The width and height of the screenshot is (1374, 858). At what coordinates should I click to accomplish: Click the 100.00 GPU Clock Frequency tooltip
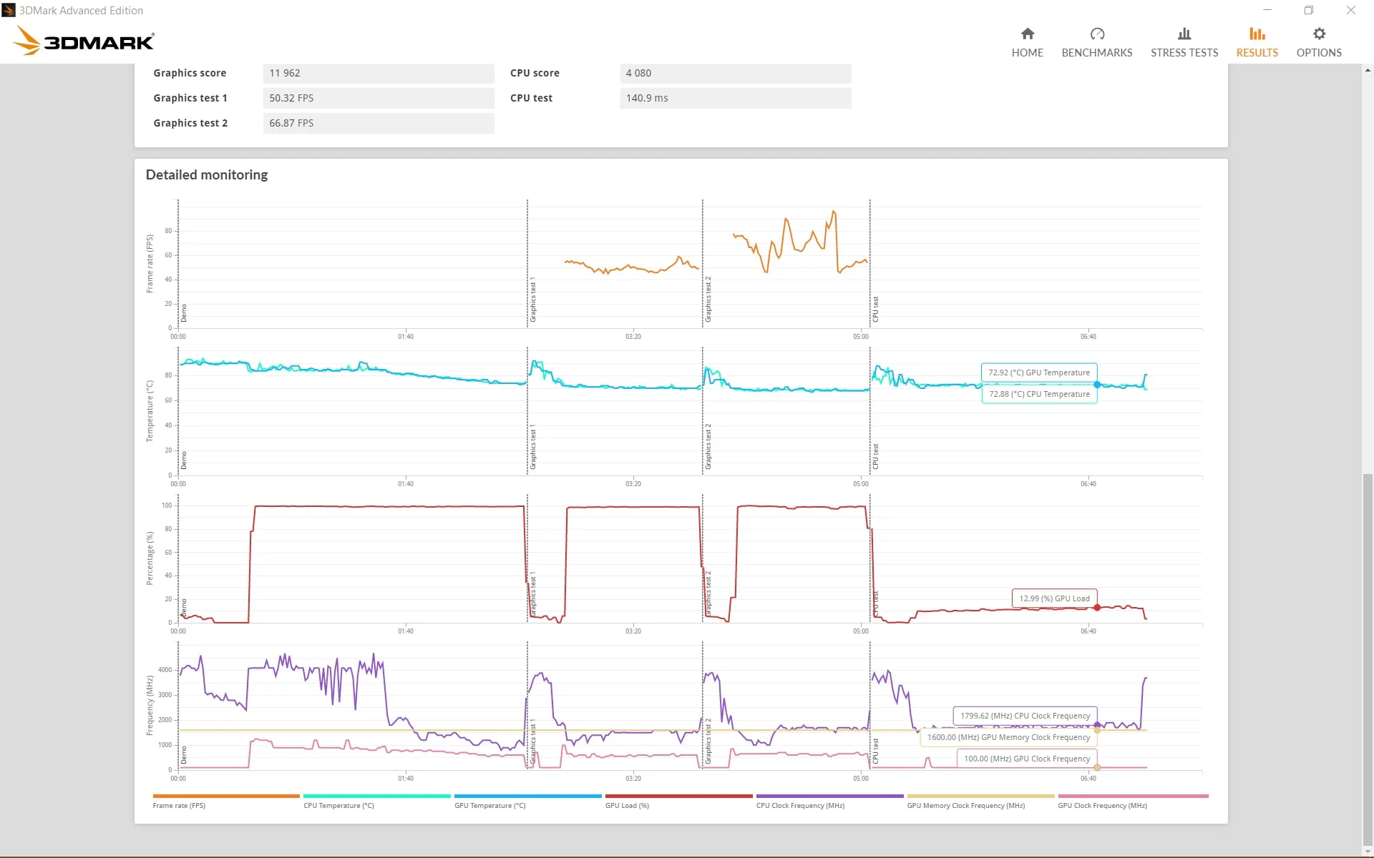[x=1026, y=759]
